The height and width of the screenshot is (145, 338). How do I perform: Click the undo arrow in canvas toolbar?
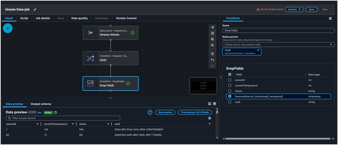coord(212,60)
